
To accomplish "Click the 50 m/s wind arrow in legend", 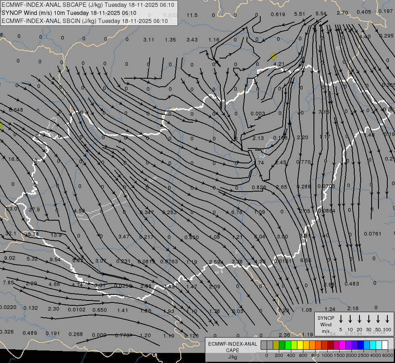I will 378,319.
